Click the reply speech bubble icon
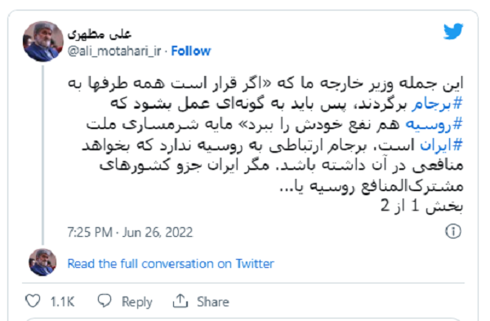This screenshot has width=490, height=321. coord(105,301)
